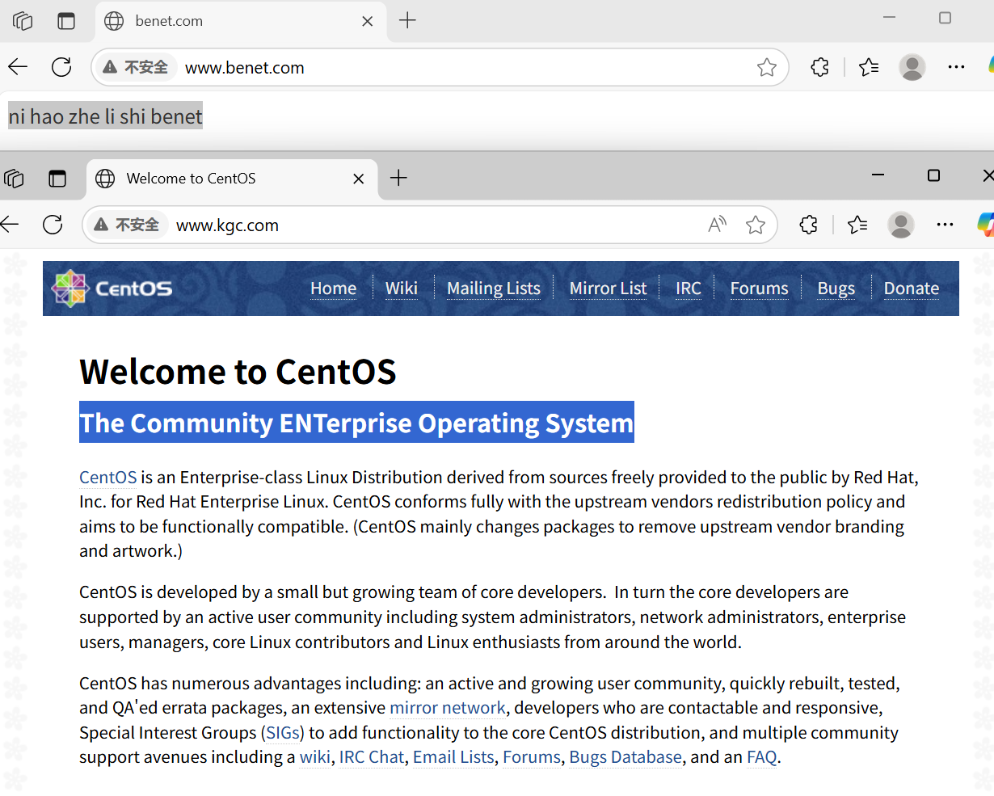Open settings and more in benet.com window
The image size is (994, 796).
click(x=956, y=67)
